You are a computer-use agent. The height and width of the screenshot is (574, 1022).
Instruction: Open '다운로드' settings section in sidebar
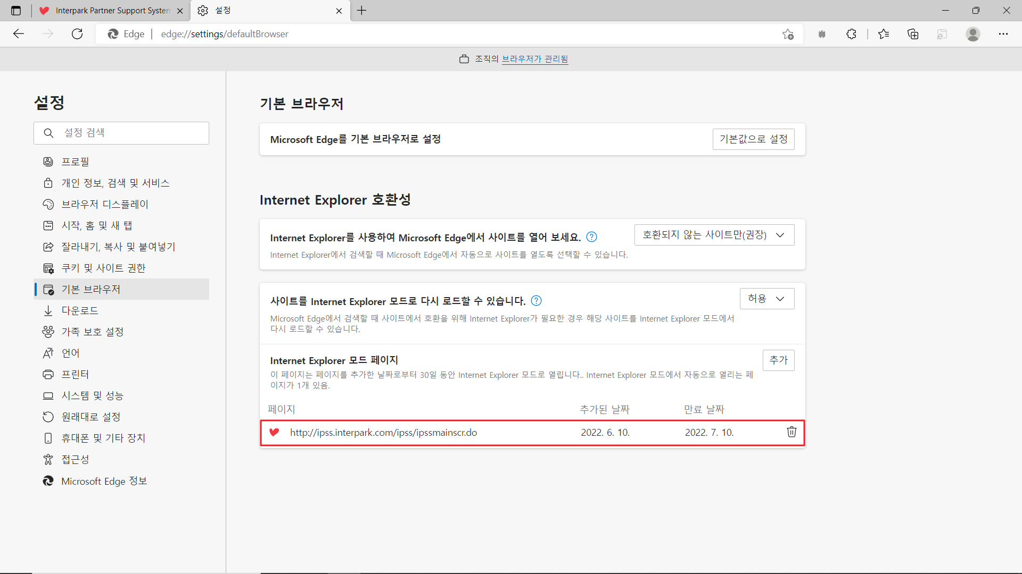[x=80, y=310]
